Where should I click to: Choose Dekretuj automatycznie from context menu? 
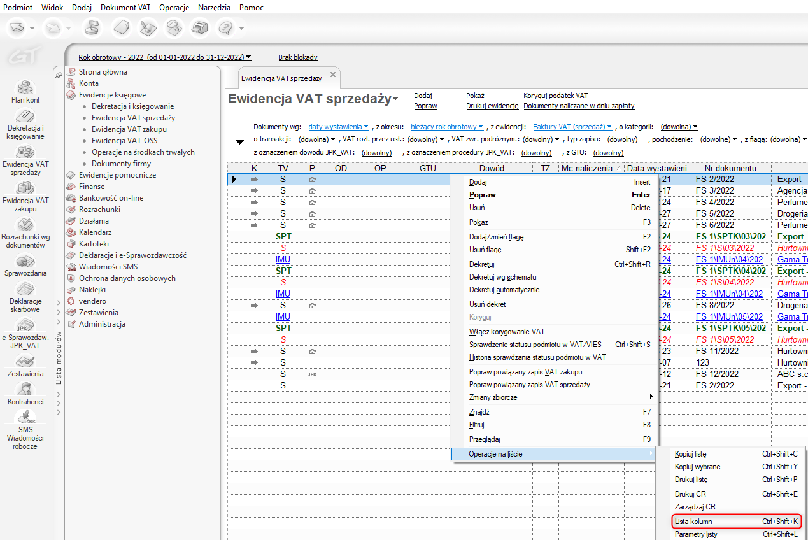[504, 290]
